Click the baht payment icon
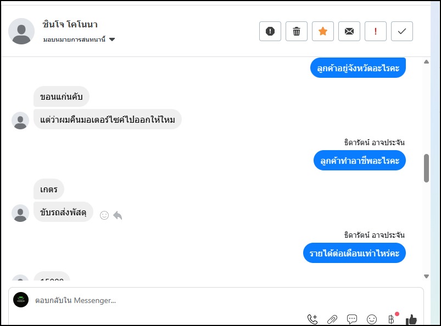 [391, 319]
